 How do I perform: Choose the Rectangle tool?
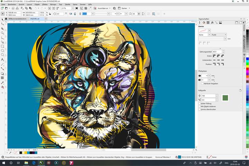coord(2,46)
